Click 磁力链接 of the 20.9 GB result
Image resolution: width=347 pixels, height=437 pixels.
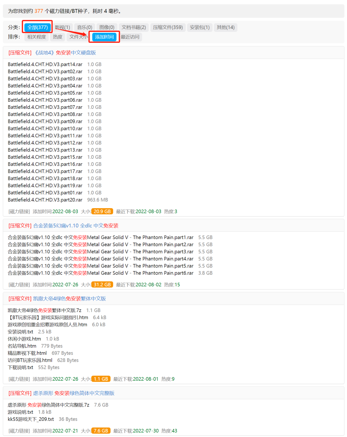tap(19, 211)
